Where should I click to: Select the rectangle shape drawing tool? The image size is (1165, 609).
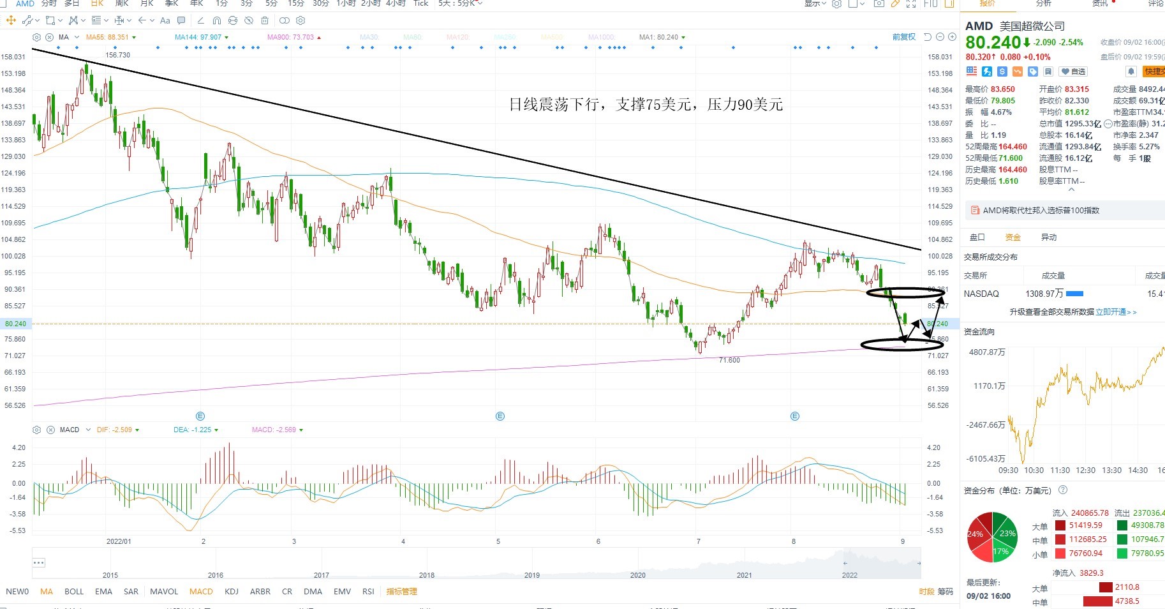pyautogui.click(x=50, y=20)
